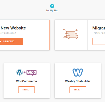The image size is (105, 102).
Task: Click the WooCommerce title text
Action: [26, 81]
